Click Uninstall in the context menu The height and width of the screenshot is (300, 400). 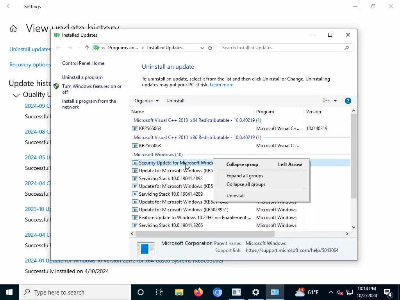click(235, 196)
